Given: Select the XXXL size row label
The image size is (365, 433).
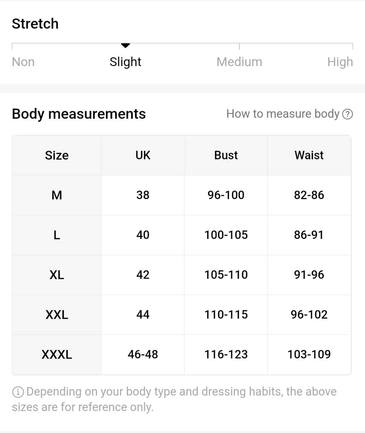Looking at the screenshot, I should click(x=57, y=354).
